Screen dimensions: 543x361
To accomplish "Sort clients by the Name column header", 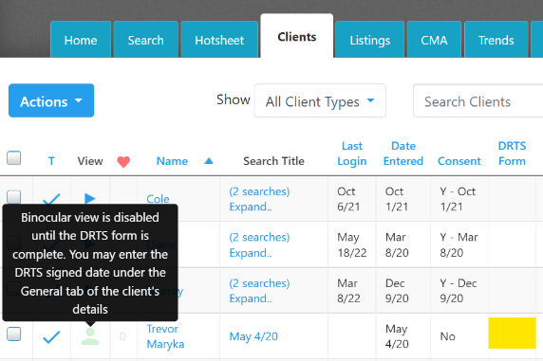I will 172,161.
